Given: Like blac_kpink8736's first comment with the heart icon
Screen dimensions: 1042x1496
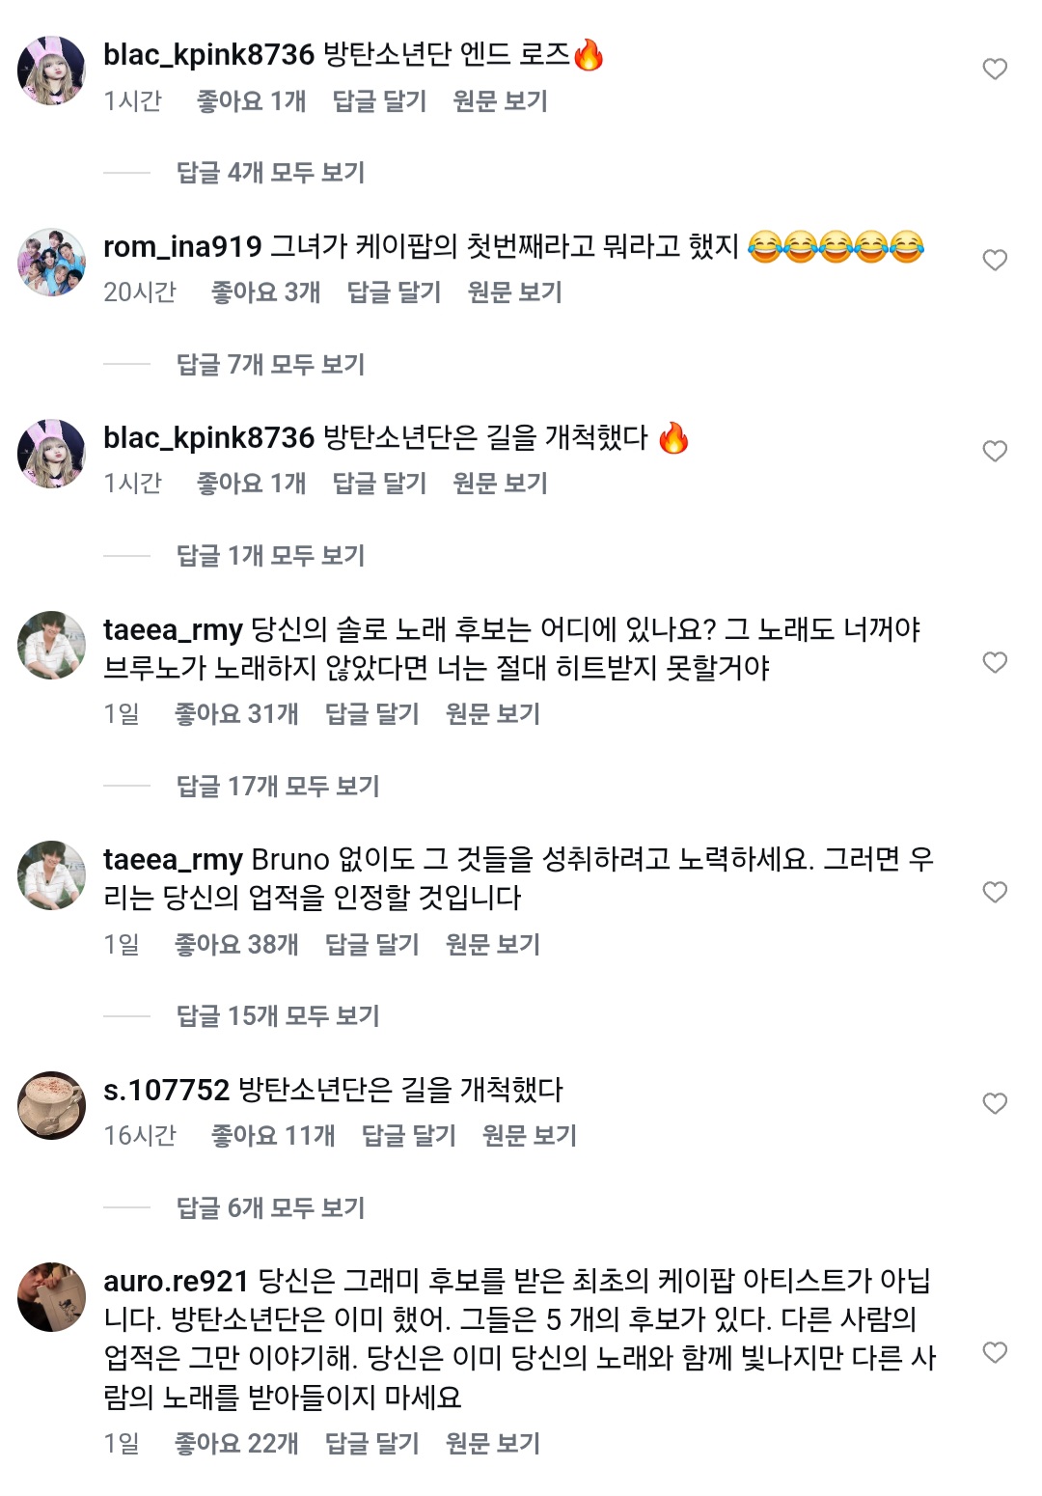Looking at the screenshot, I should [994, 69].
